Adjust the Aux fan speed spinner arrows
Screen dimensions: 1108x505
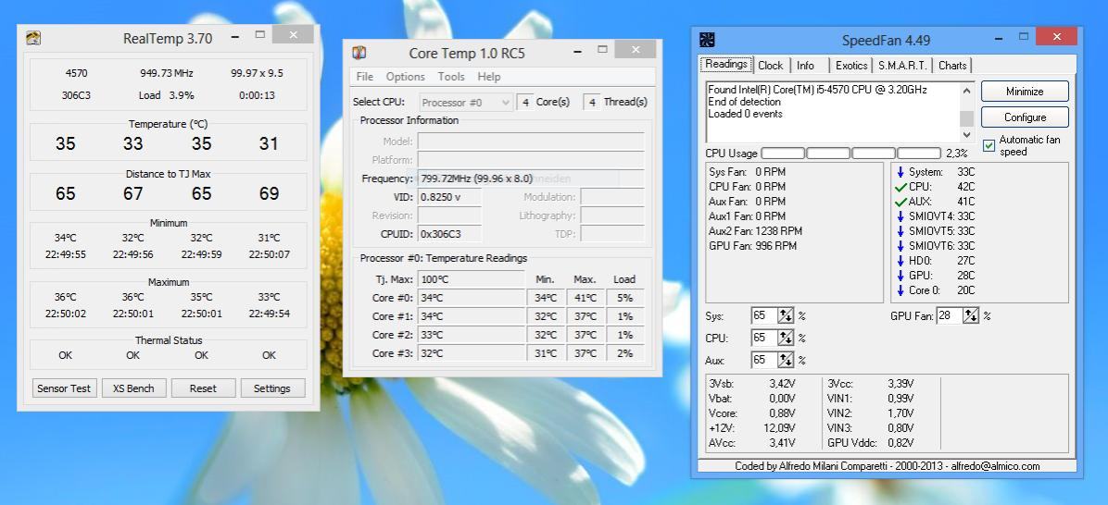[786, 361]
